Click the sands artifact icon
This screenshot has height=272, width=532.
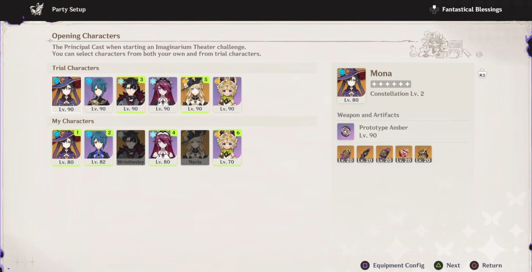[384, 154]
